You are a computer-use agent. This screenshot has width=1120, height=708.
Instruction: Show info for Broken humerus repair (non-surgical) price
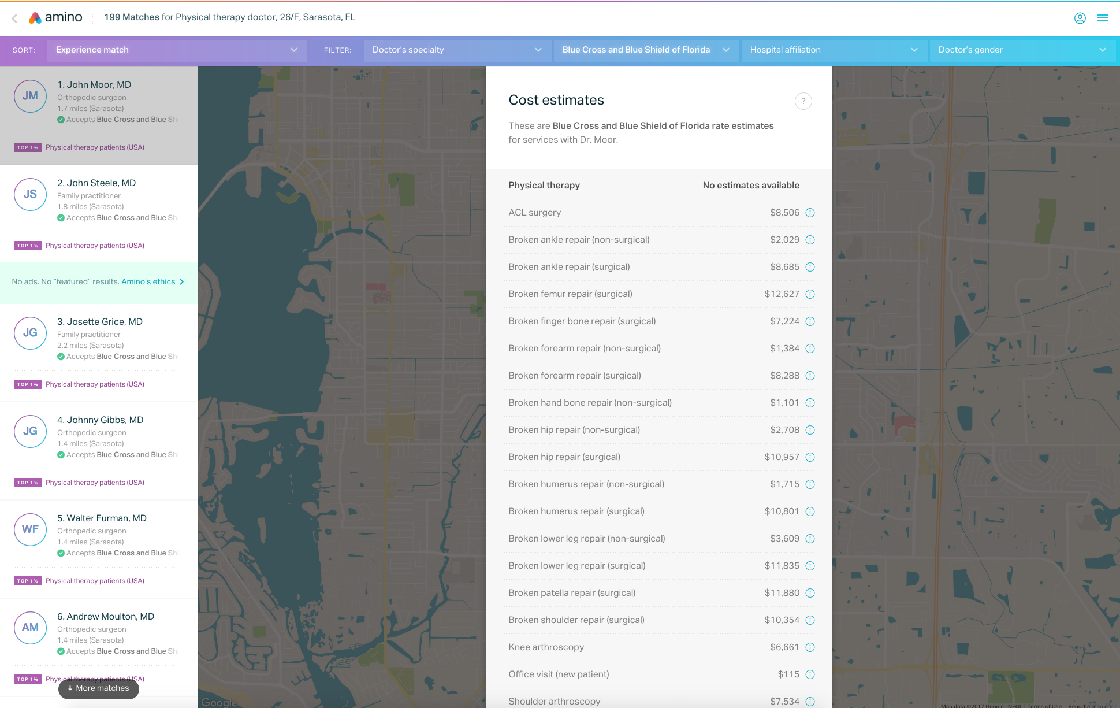click(810, 484)
